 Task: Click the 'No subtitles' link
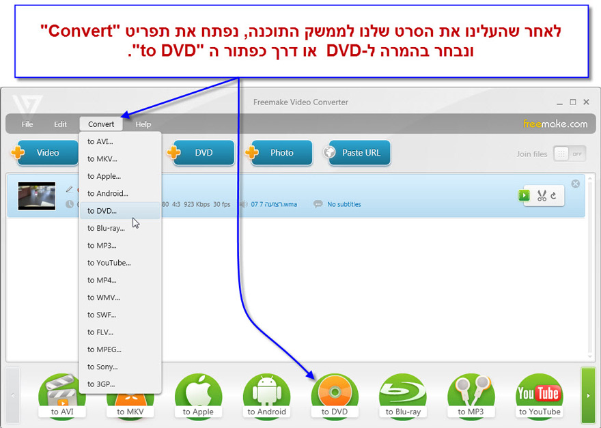pos(344,204)
